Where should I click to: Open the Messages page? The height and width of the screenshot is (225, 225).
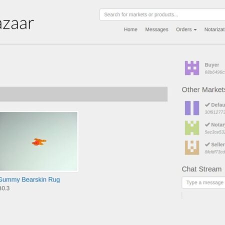click(156, 29)
